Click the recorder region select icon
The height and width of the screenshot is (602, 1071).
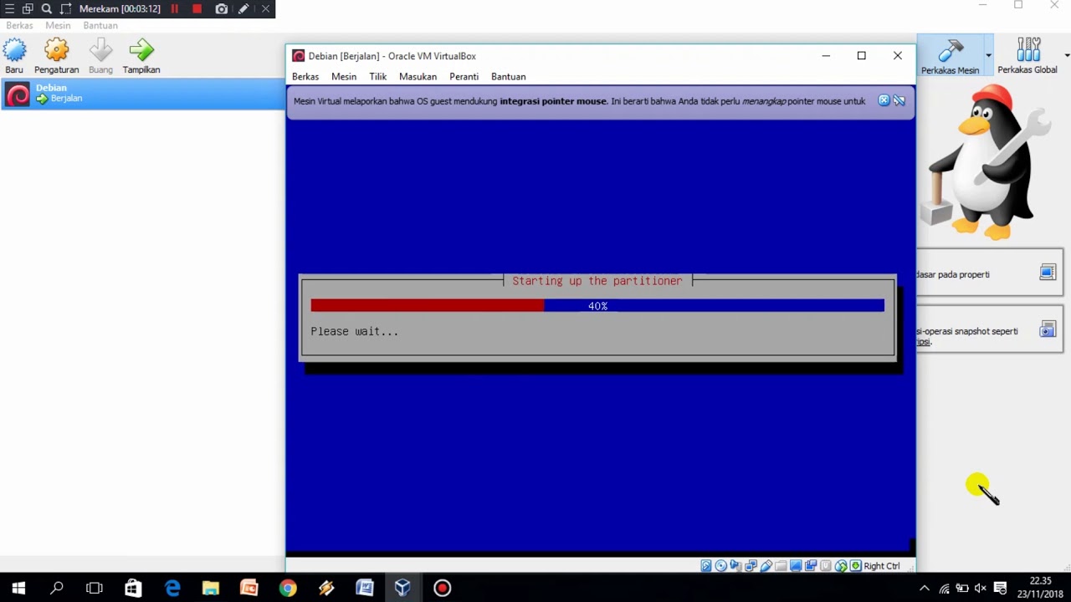[x=65, y=9]
